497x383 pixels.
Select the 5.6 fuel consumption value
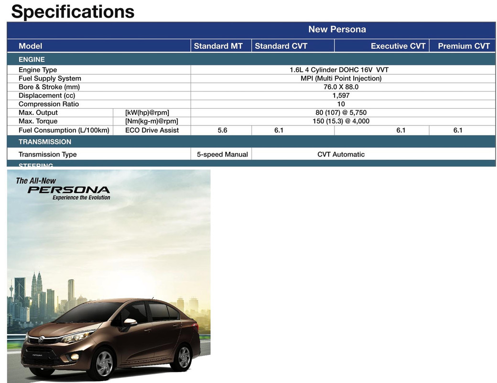(x=223, y=130)
